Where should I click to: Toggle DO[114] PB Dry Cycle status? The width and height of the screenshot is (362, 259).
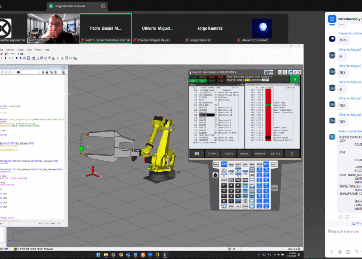tap(268, 138)
